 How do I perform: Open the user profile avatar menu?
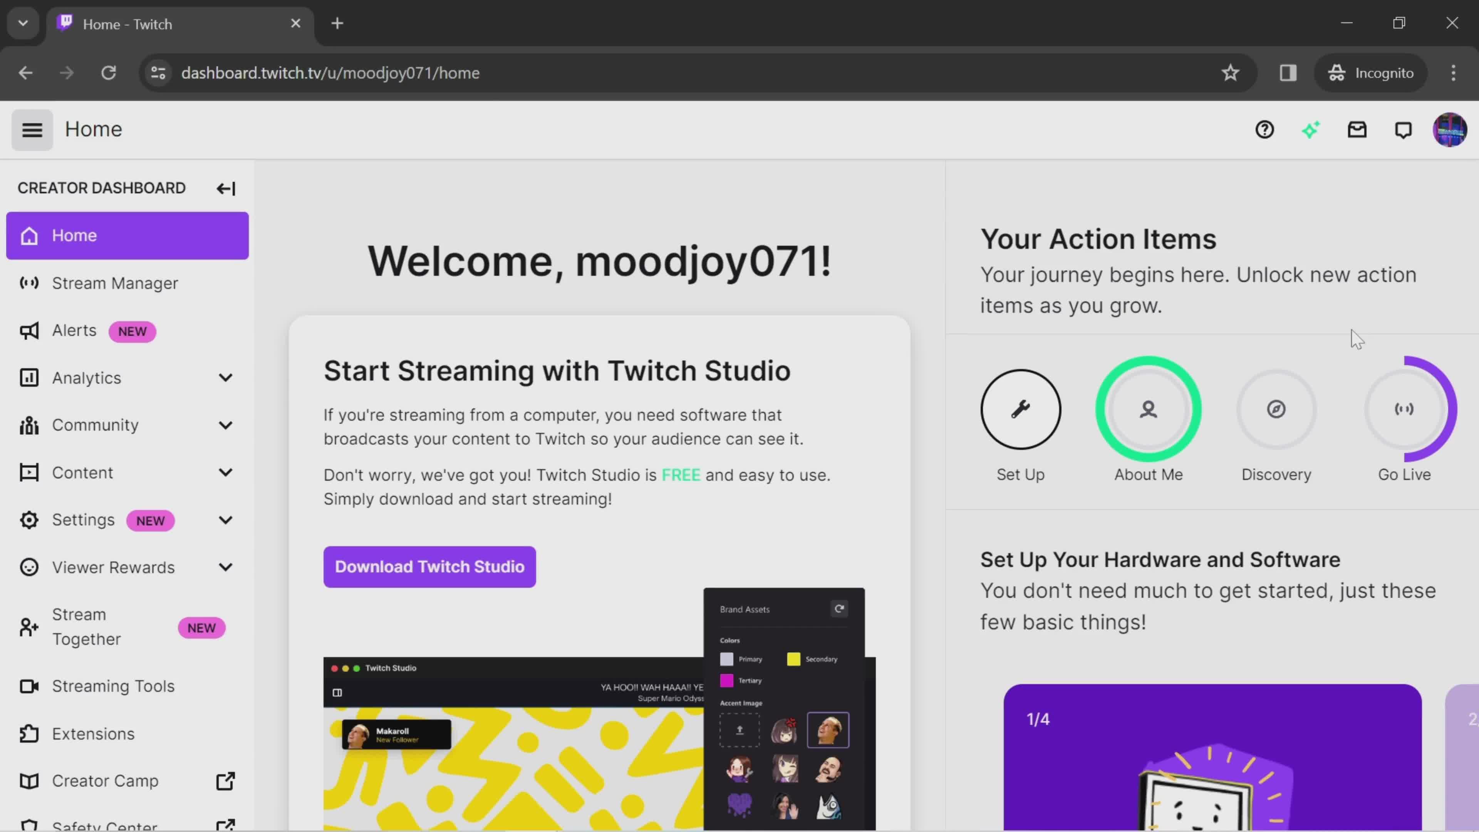click(x=1450, y=130)
